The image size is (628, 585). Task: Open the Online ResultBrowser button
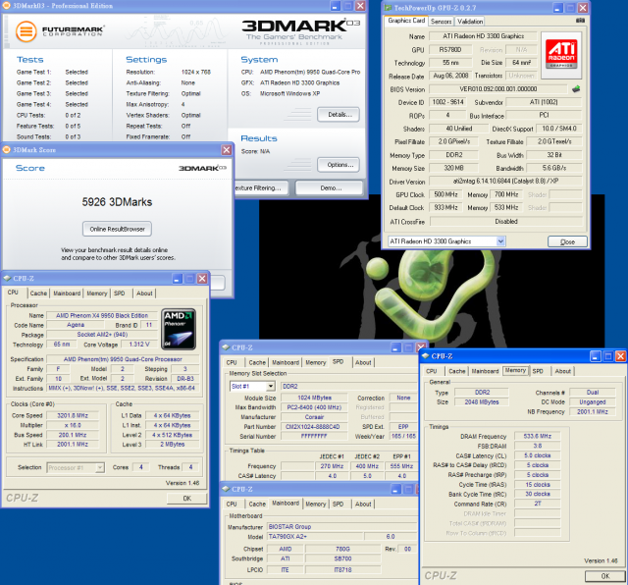click(117, 230)
